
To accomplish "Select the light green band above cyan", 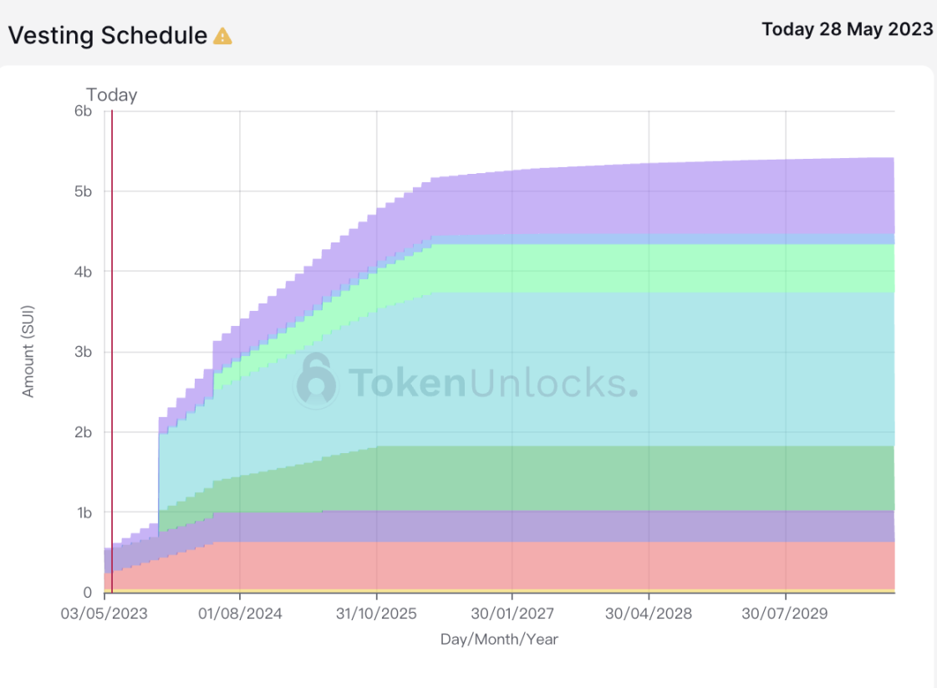I will tap(669, 268).
